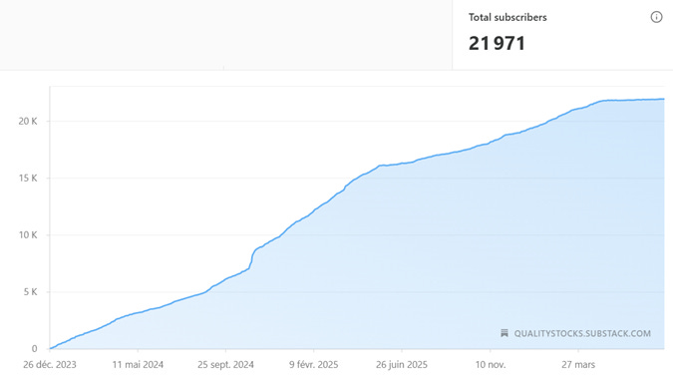Click the 5 K y-axis label
The width and height of the screenshot is (673, 377).
tap(31, 292)
